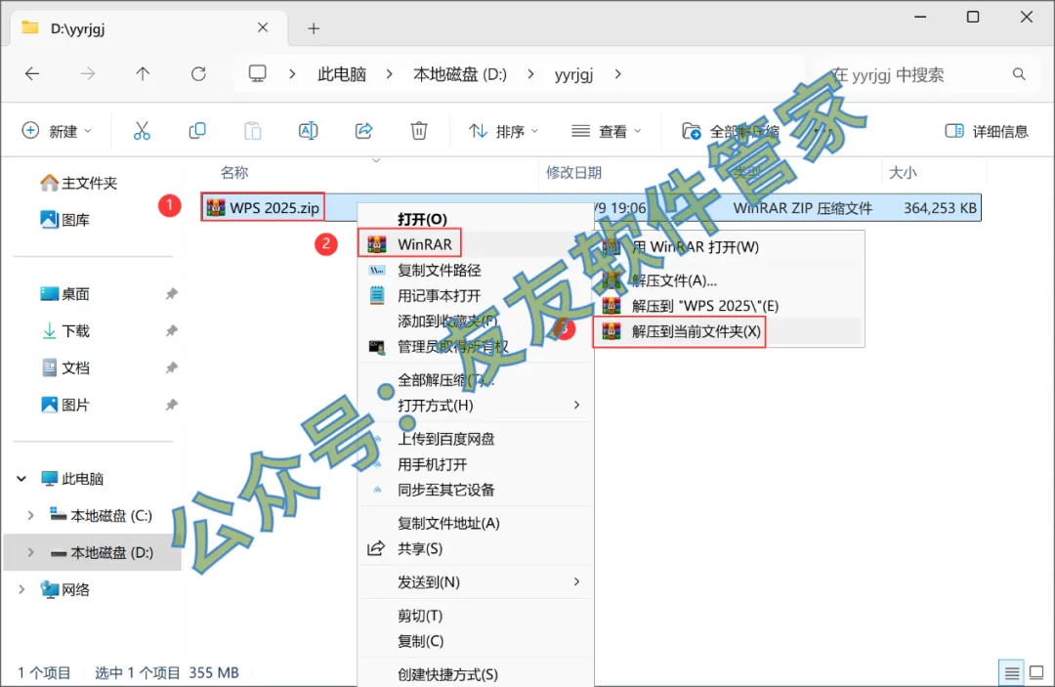Open 桌面 in the sidebar
The height and width of the screenshot is (687, 1055).
[x=65, y=294]
